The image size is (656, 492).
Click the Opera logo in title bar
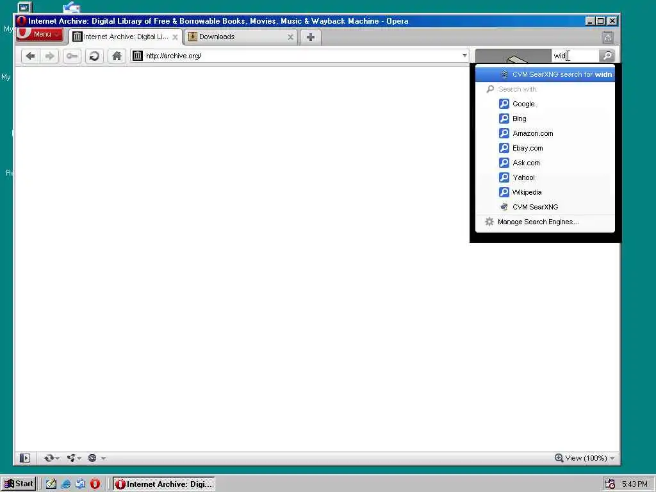22,21
